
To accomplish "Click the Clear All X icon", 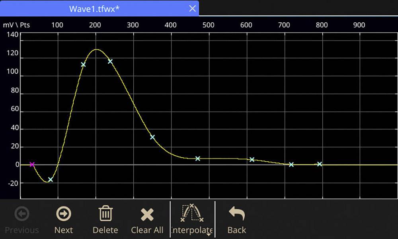I will pos(147,214).
